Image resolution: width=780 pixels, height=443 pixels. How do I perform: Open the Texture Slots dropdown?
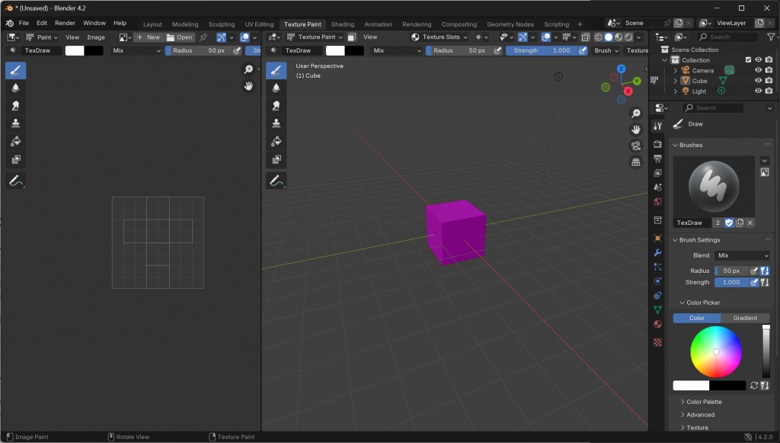(x=440, y=37)
